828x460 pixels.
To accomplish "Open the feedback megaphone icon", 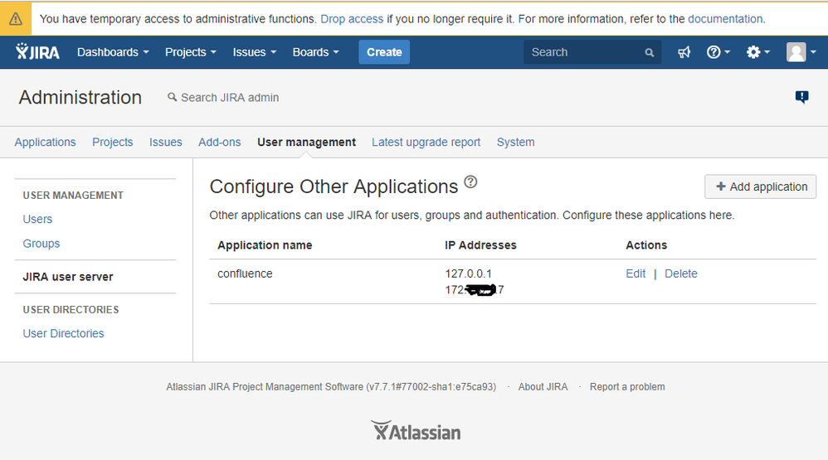I will (684, 52).
